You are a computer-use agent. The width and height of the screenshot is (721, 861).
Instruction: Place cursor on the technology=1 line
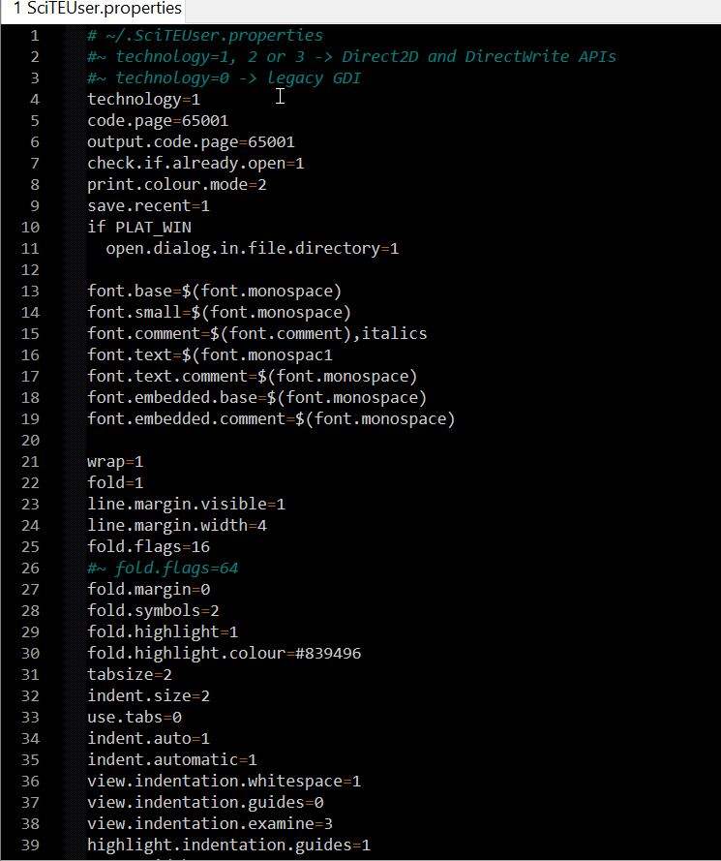[143, 100]
